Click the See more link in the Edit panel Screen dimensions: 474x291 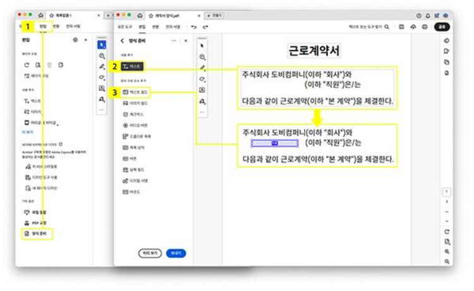pyautogui.click(x=28, y=132)
